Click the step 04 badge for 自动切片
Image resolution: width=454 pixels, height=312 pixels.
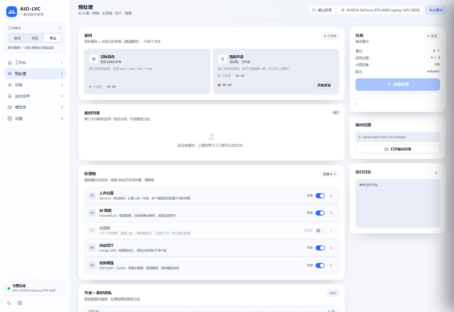coord(92,248)
